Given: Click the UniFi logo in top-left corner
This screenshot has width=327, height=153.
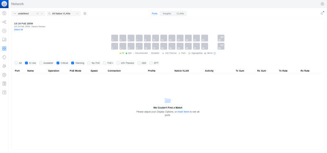Looking at the screenshot, I should (x=4, y=4).
